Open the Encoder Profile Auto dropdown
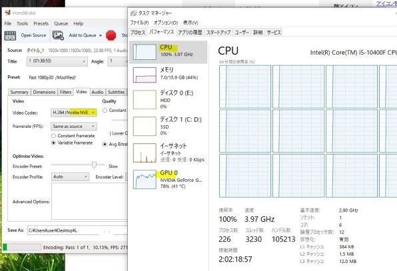The height and width of the screenshot is (271, 397). (x=70, y=176)
